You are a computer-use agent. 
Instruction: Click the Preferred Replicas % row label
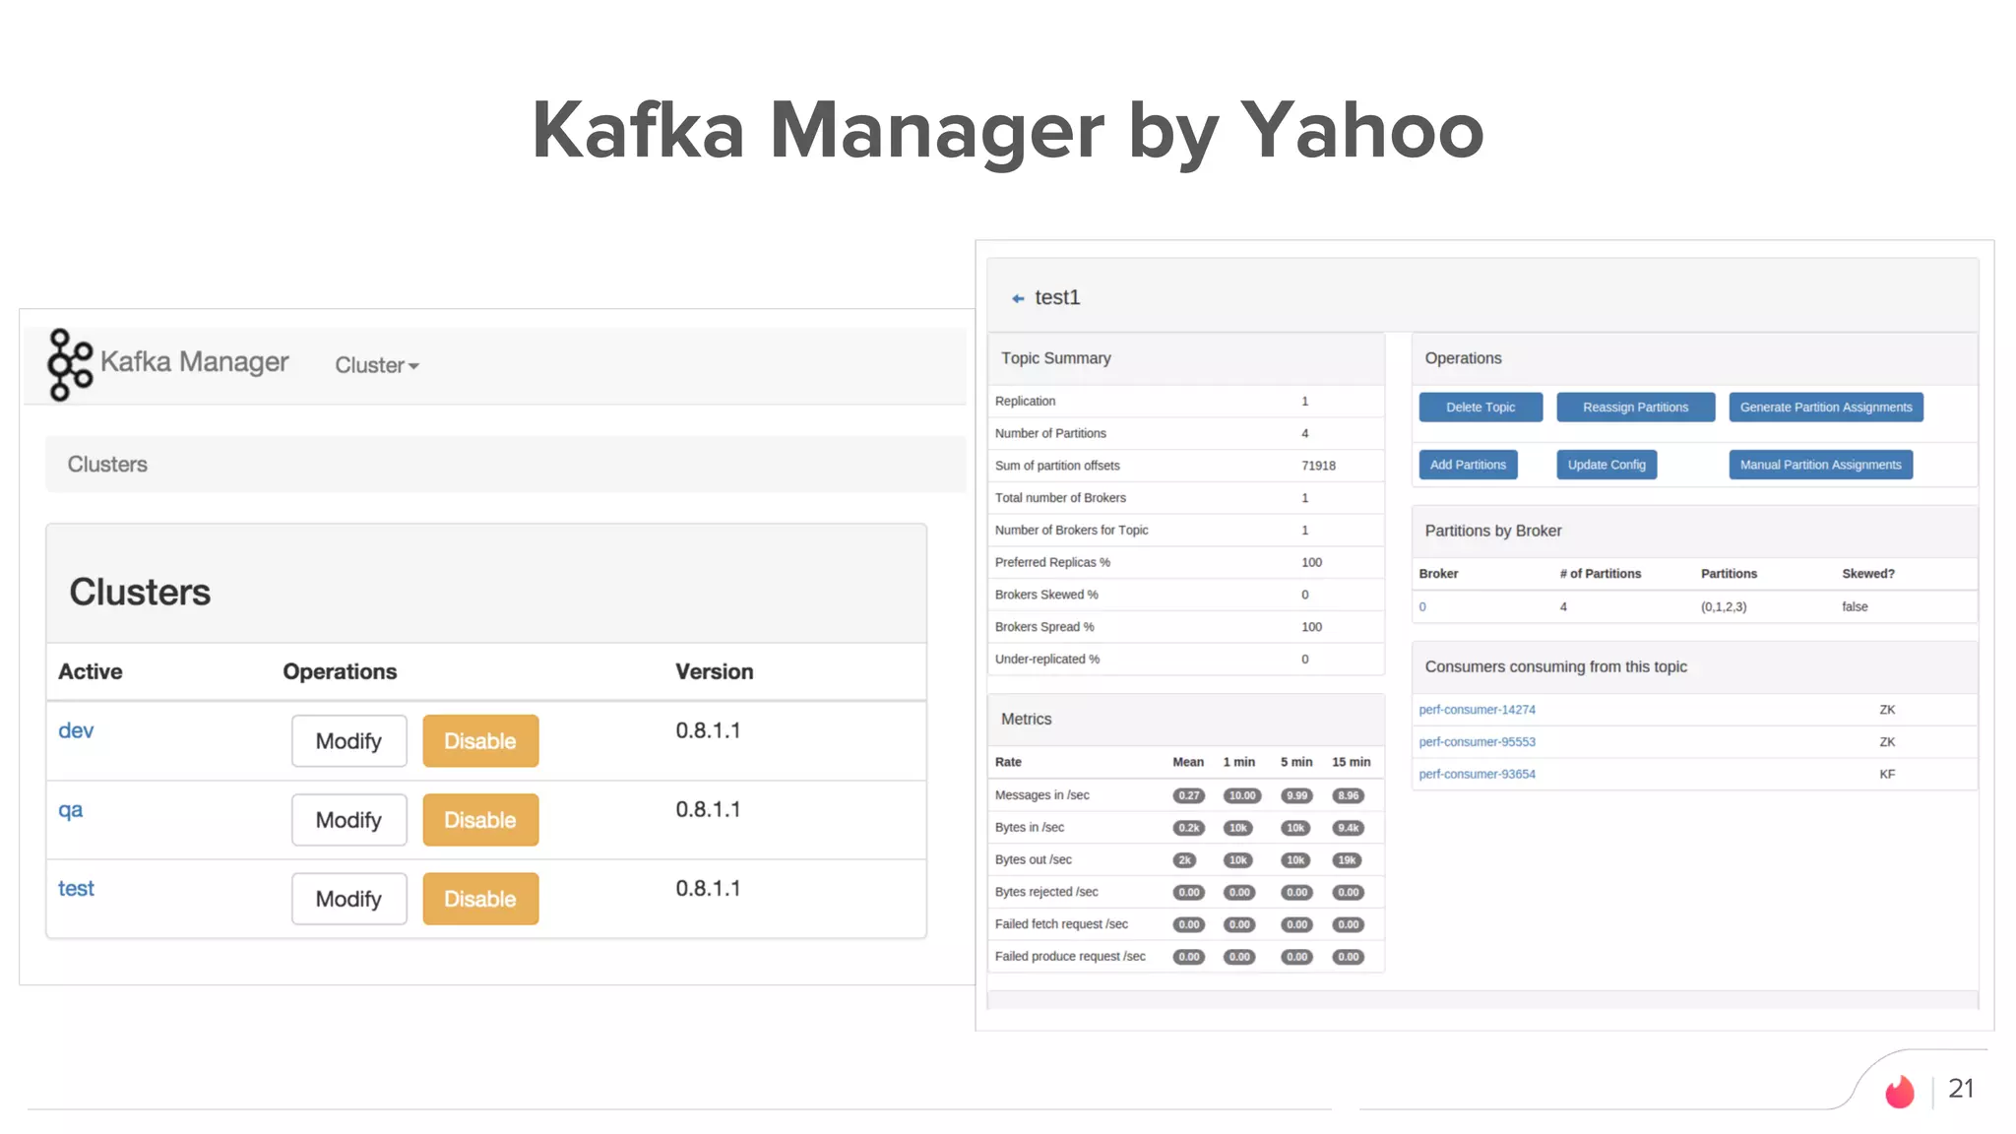point(1052,562)
